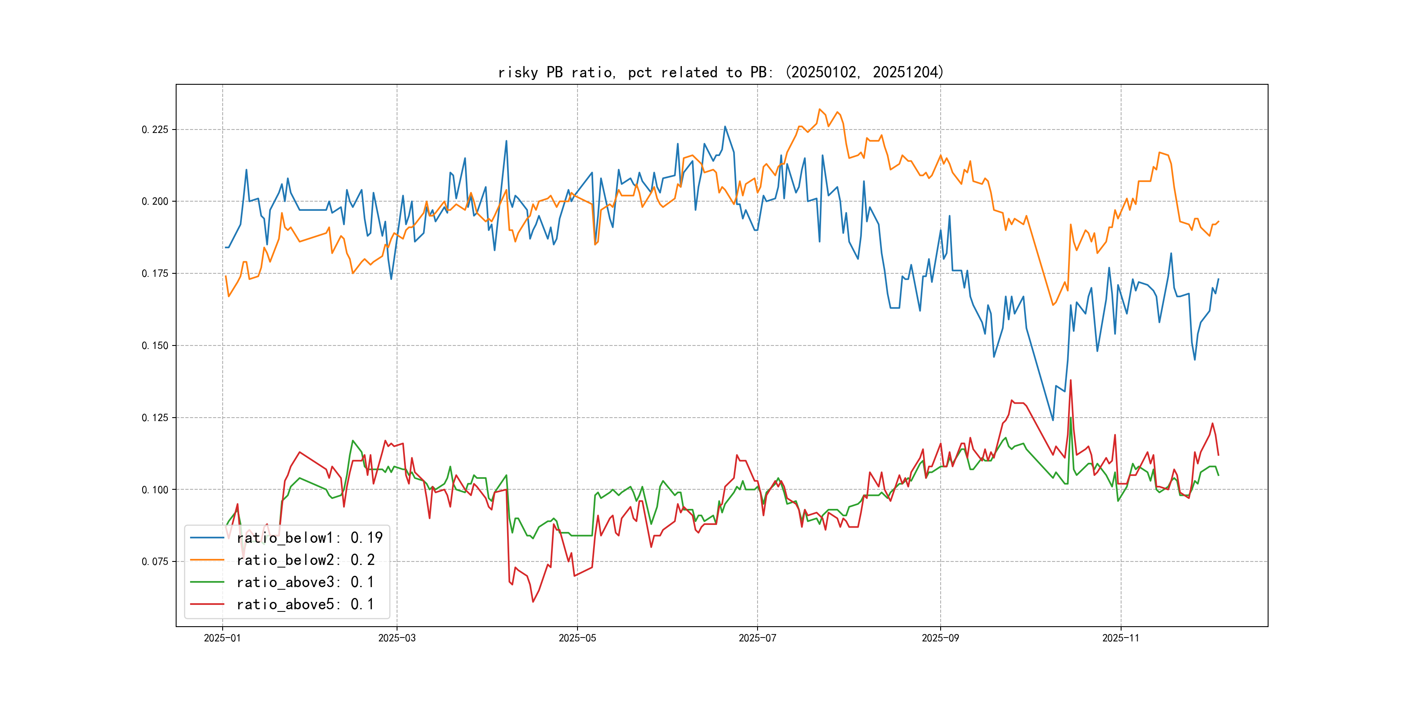
Task: Select the 'ratio_above5: 0.1' legend label
Action: pyautogui.click(x=305, y=604)
